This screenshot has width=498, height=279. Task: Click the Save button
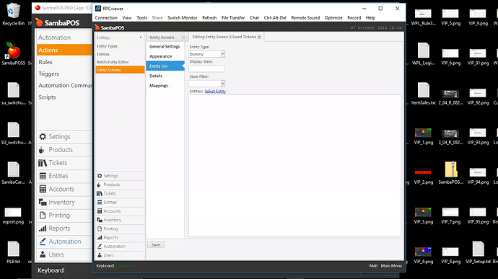coord(156,244)
